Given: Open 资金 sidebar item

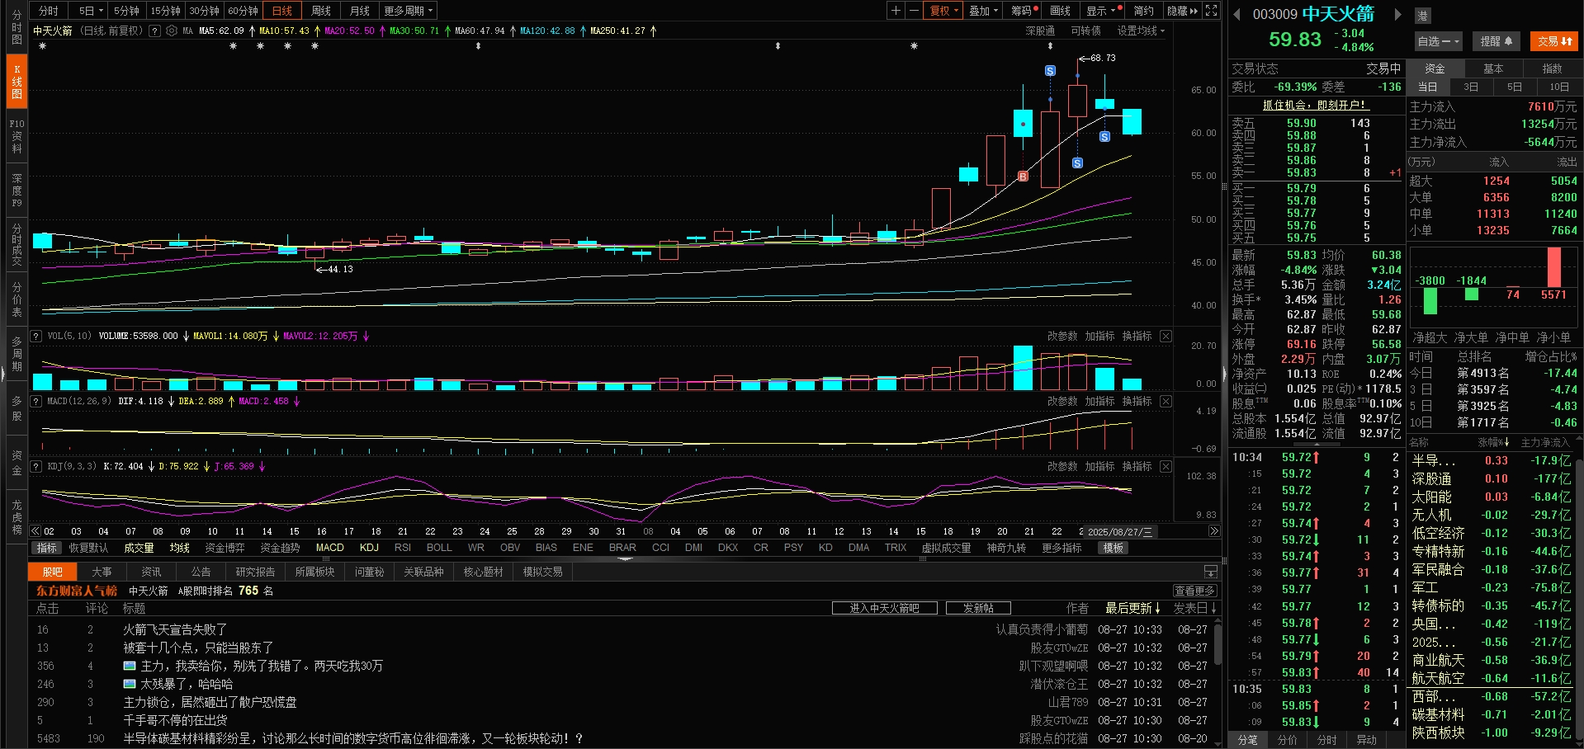Looking at the screenshot, I should pyautogui.click(x=17, y=463).
